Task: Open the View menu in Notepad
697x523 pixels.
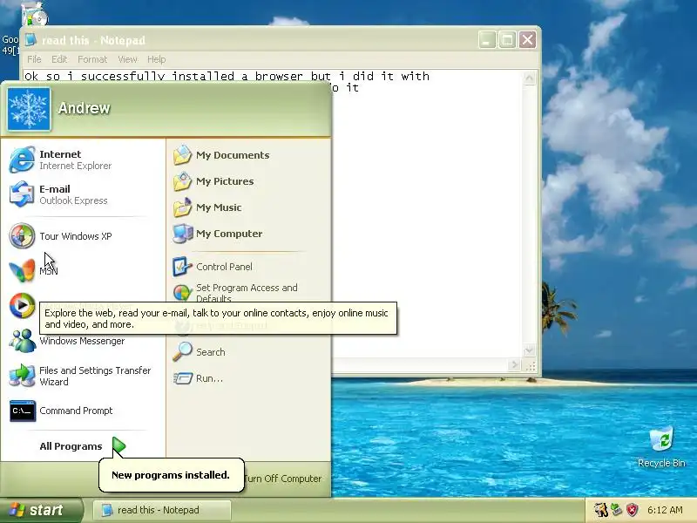Action: pos(127,59)
